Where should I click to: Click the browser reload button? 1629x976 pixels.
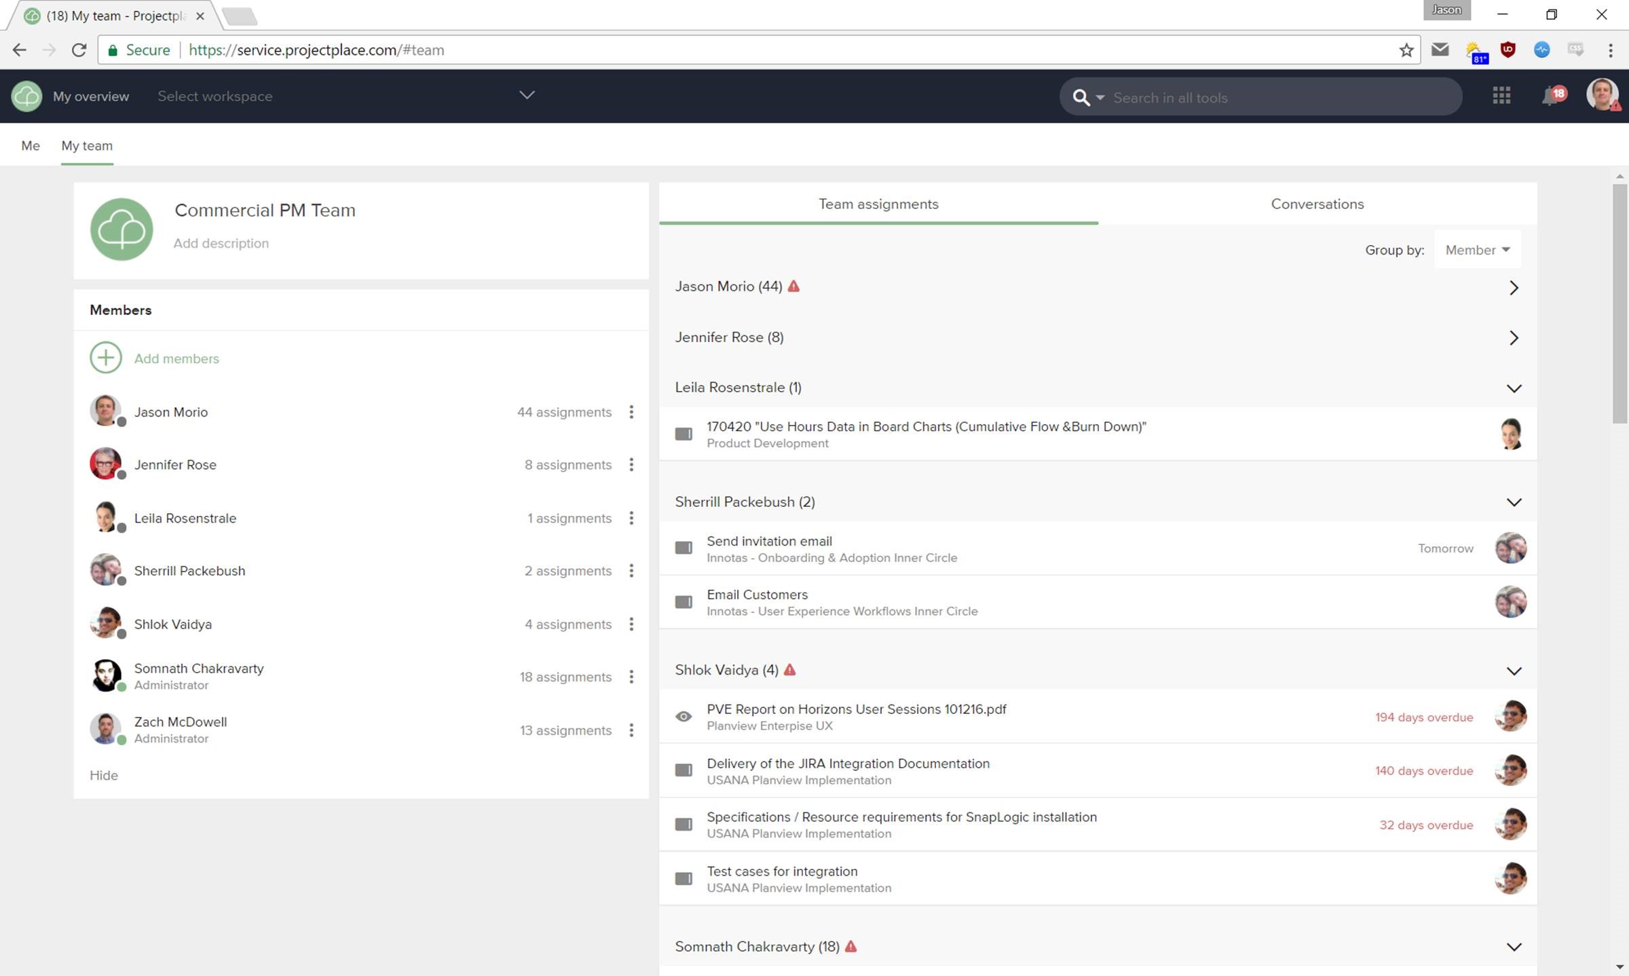[x=79, y=50]
